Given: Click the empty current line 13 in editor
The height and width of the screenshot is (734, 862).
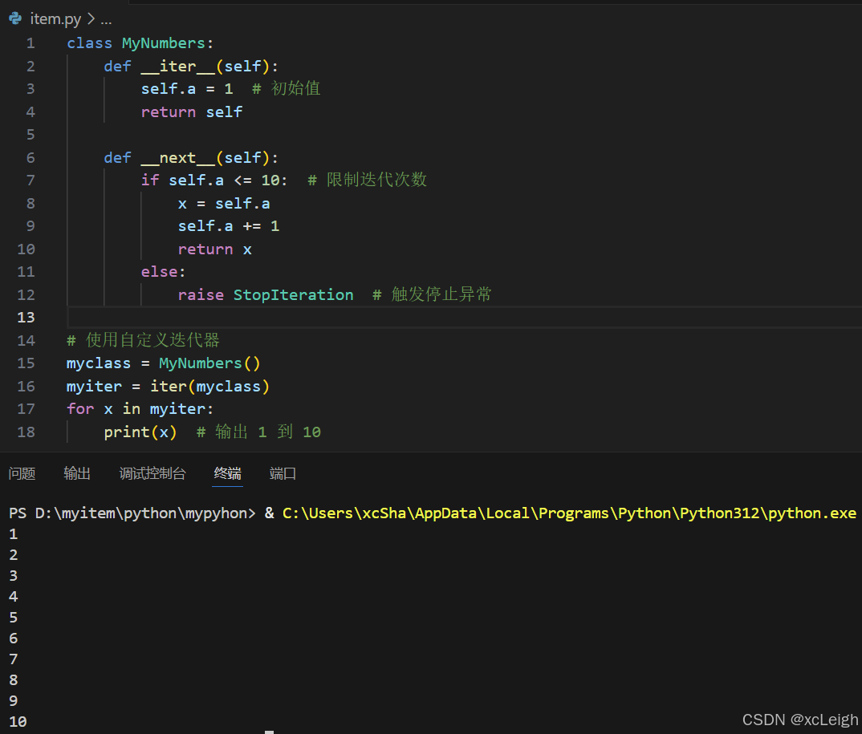Looking at the screenshot, I should [x=464, y=318].
